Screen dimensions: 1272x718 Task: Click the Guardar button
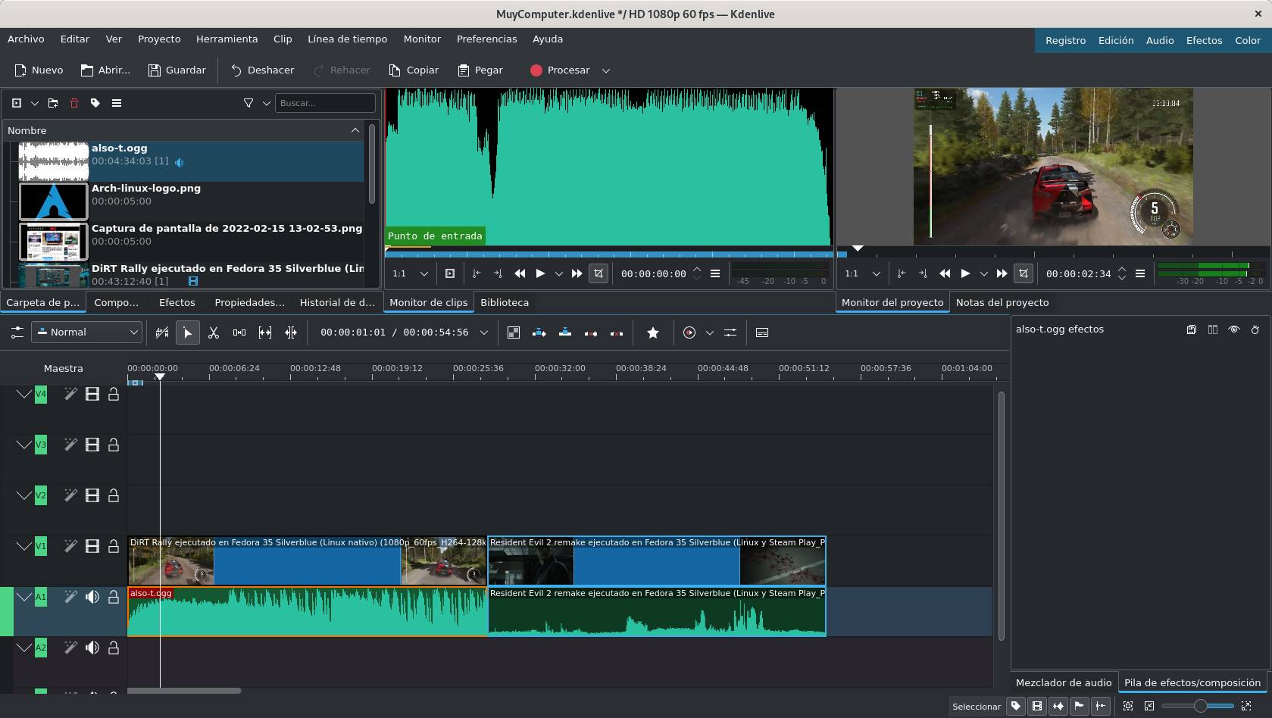(x=177, y=70)
